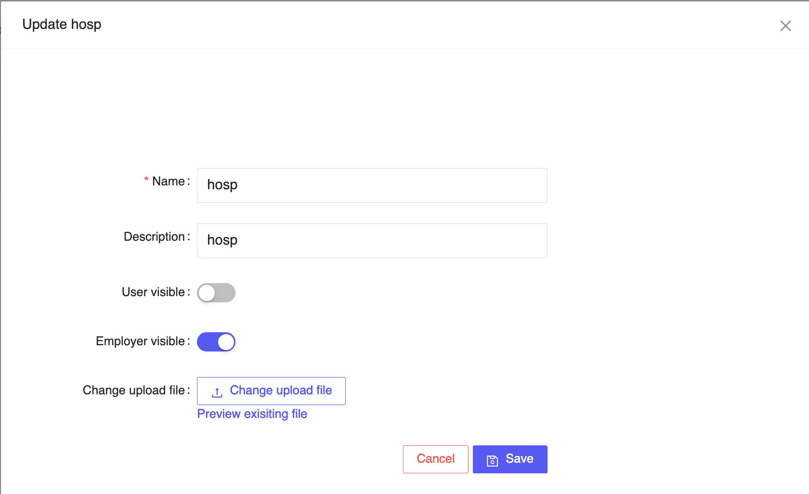Click the Change upload file label text
The width and height of the screenshot is (809, 494).
tap(133, 390)
